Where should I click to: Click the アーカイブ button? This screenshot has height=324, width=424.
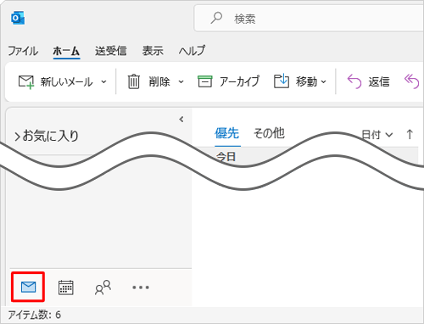(228, 81)
